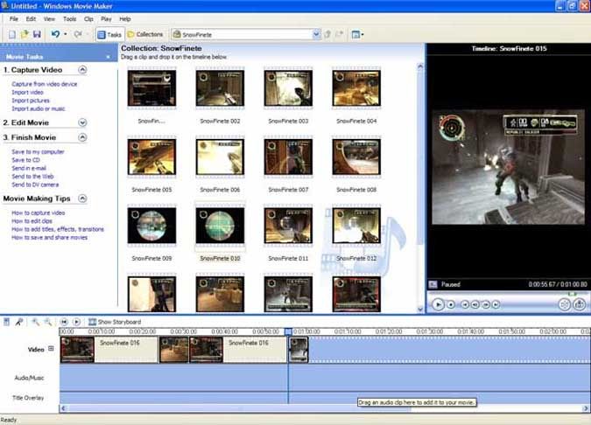Expand the Video track on the timeline
The height and width of the screenshot is (425, 591).
(x=51, y=348)
